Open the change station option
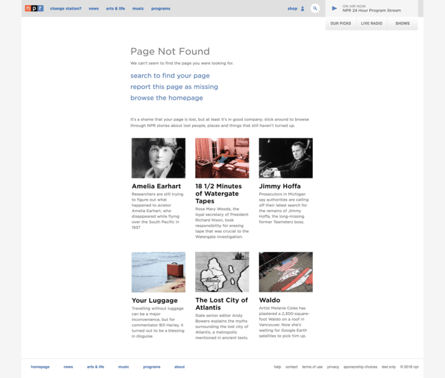Viewport: 445px width, 378px height. point(65,9)
